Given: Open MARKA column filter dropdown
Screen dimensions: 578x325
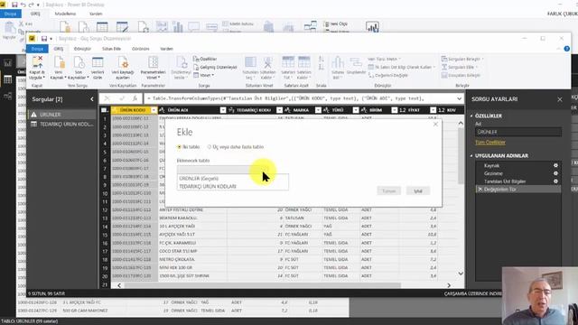Looking at the screenshot, I should 318,110.
